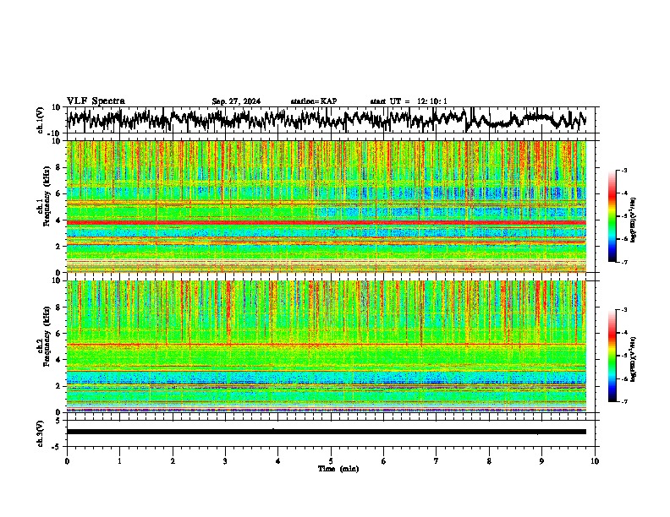Select the "start UT = 12:10:1" text
This screenshot has width=670, height=517.
pyautogui.click(x=409, y=101)
